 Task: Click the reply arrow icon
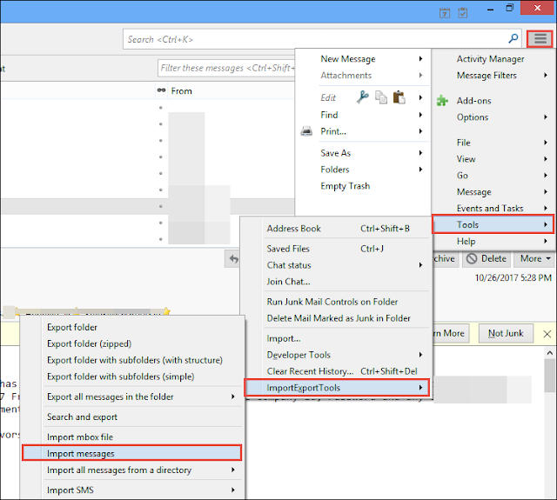click(233, 258)
